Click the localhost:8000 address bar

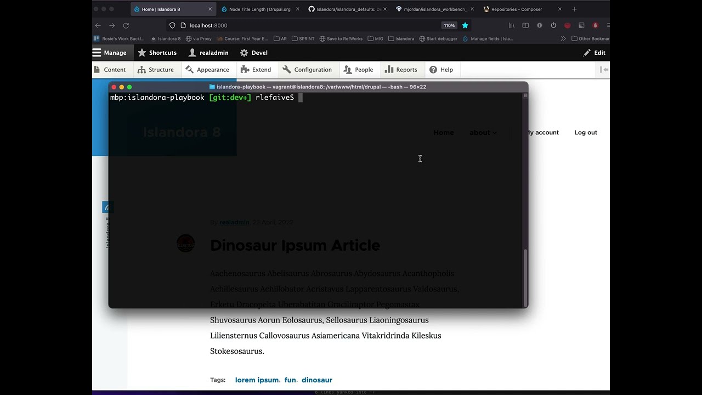pyautogui.click(x=318, y=25)
